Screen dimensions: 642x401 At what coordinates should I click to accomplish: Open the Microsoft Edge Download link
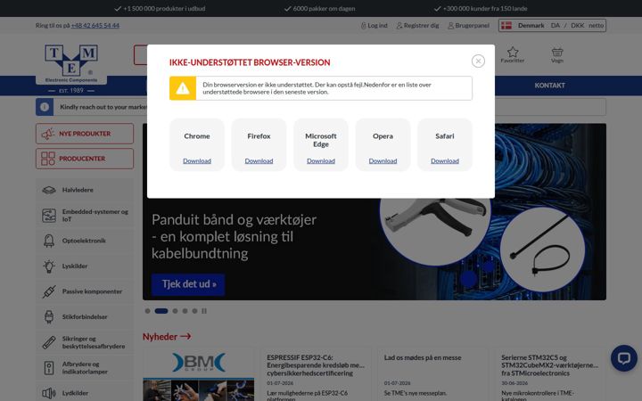321,160
